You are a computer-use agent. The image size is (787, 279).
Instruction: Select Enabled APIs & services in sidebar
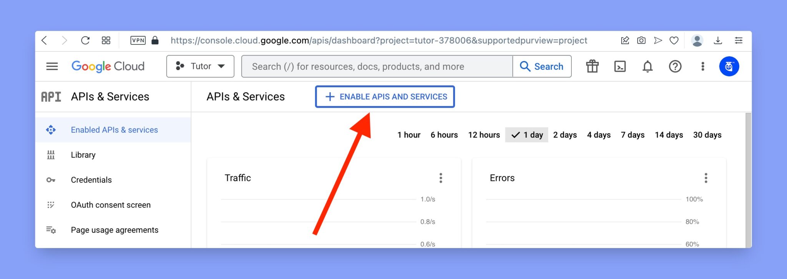[114, 130]
